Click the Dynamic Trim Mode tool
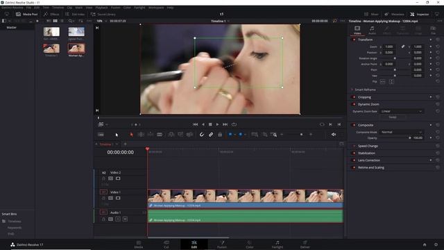 pyautogui.click(x=150, y=135)
